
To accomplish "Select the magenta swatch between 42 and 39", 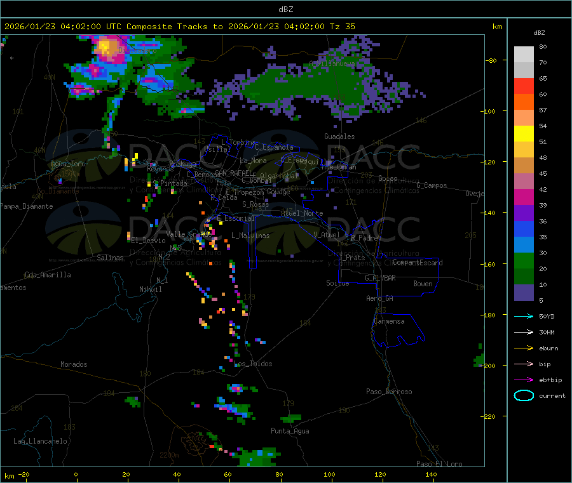I will pos(524,197).
